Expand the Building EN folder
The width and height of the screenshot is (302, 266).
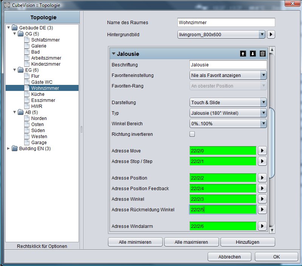coord(8,148)
